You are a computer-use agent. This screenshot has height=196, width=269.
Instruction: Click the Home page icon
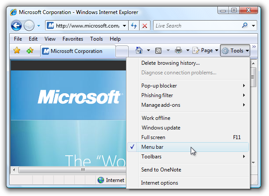coord(139,50)
